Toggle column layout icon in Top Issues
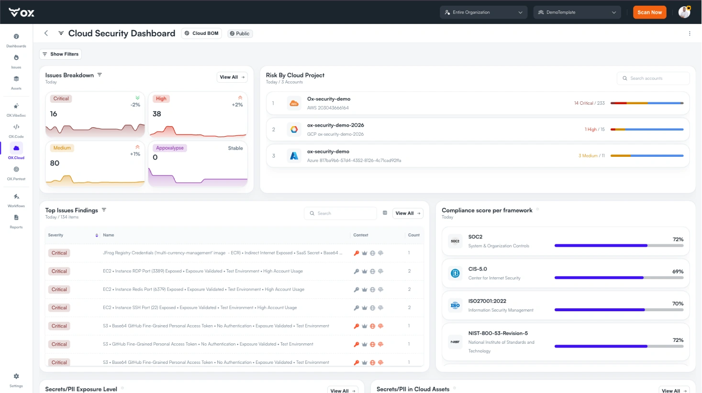Screen dimensions: 702x393 [385, 213]
